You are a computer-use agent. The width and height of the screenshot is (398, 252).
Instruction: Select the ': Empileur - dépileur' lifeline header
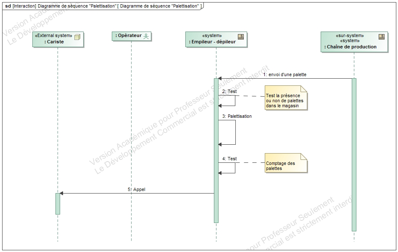216,40
